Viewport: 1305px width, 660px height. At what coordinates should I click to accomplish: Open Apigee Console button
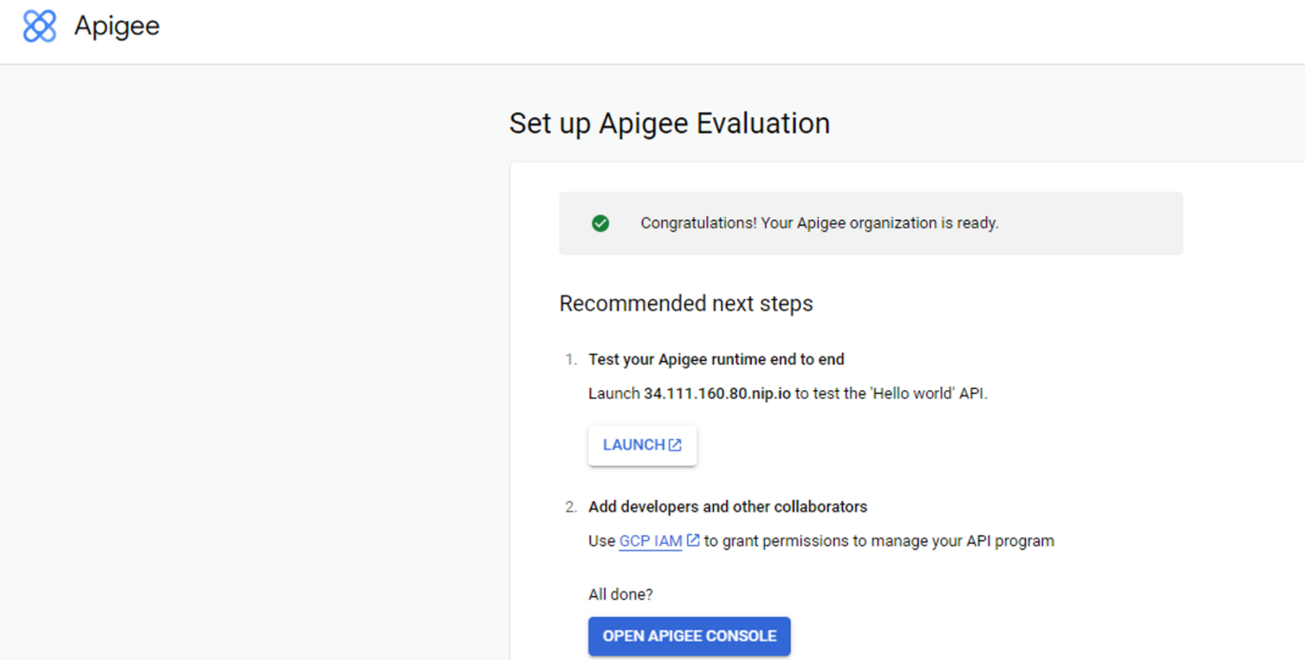tap(690, 636)
